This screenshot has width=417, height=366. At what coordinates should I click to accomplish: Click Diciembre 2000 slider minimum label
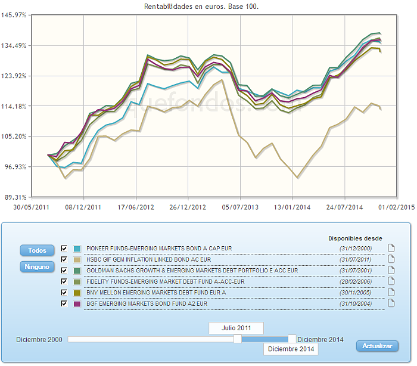39,340
